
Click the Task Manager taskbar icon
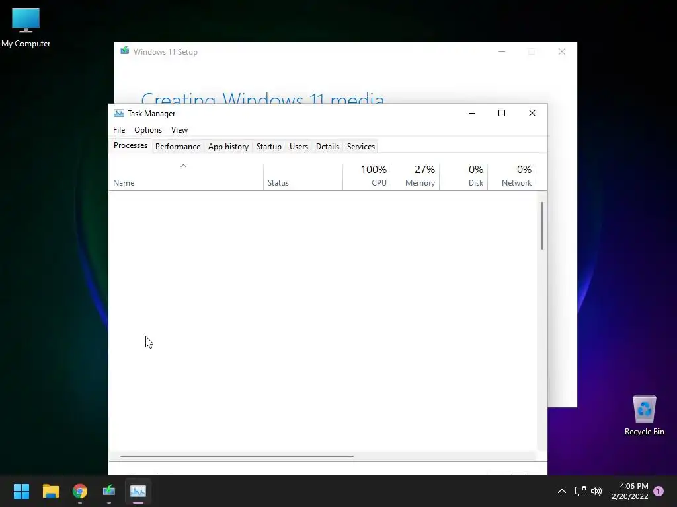[138, 491]
